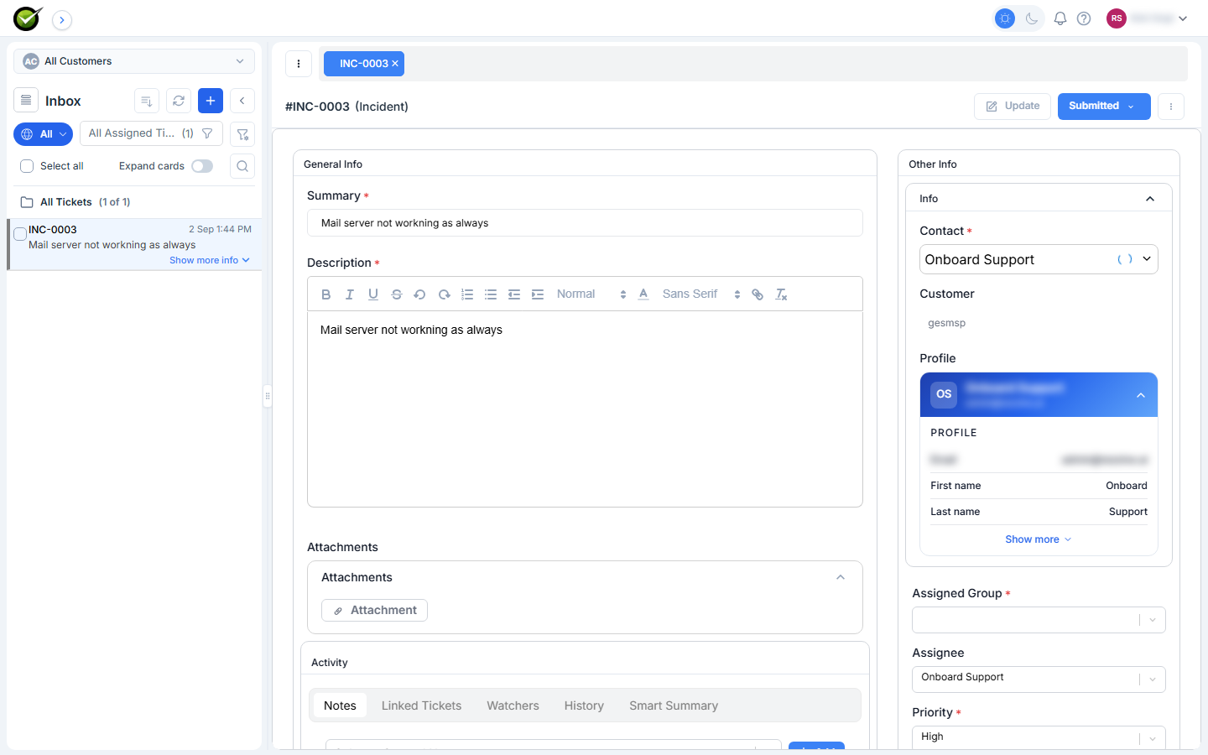
Task: Open the Assigned Group dropdown
Action: click(x=1039, y=620)
